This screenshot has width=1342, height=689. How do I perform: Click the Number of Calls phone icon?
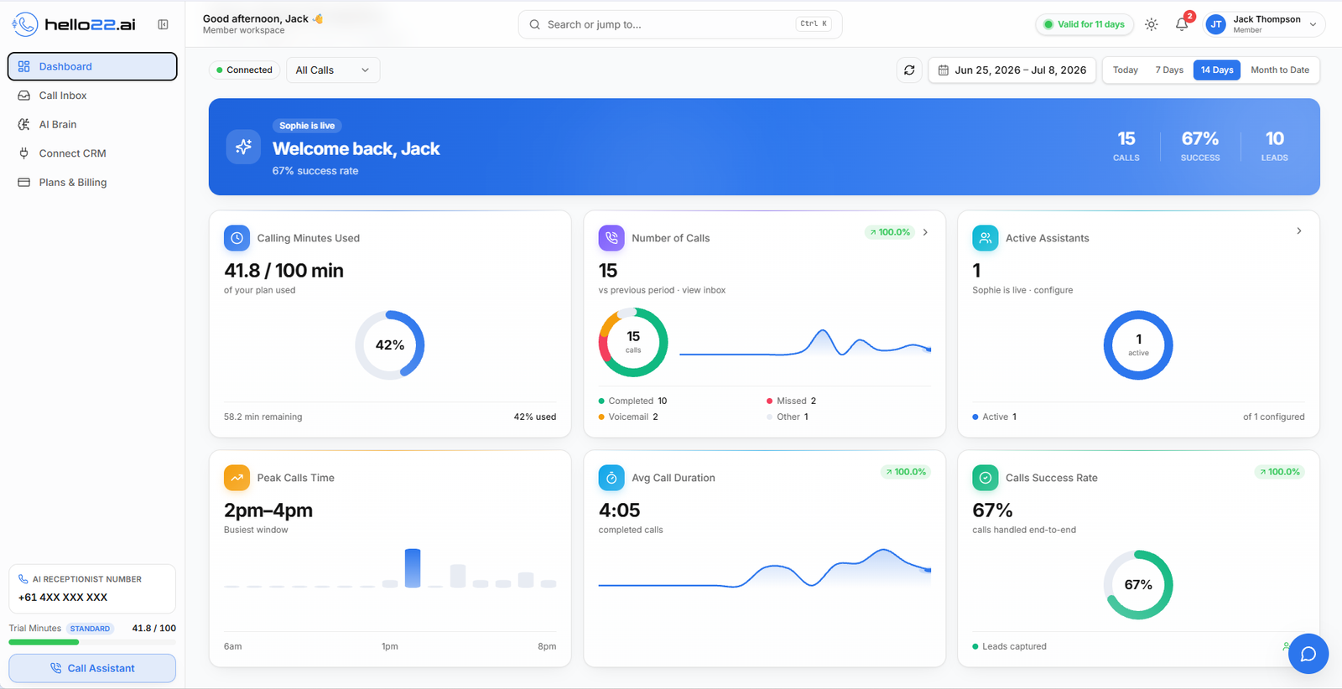click(611, 238)
